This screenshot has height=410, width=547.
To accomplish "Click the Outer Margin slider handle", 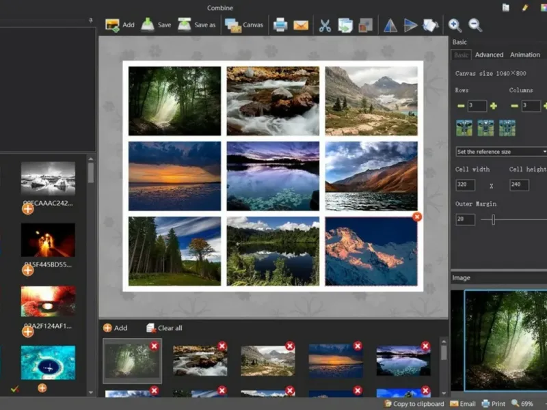I will (493, 219).
